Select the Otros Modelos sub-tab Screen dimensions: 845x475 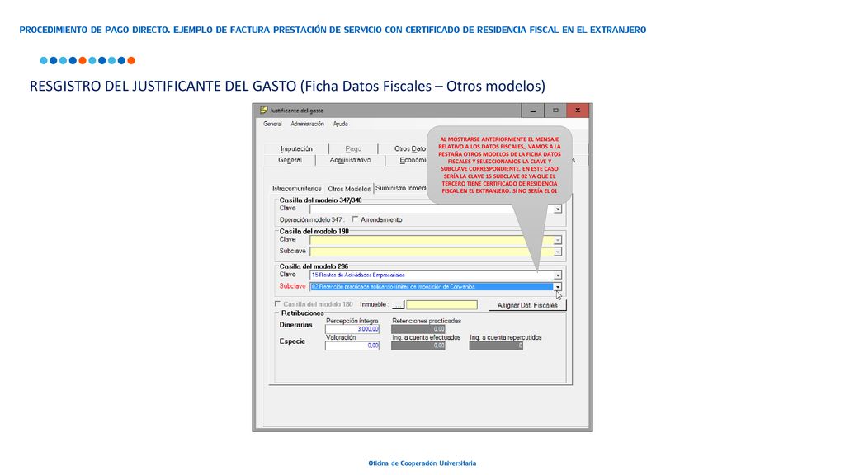click(x=349, y=189)
